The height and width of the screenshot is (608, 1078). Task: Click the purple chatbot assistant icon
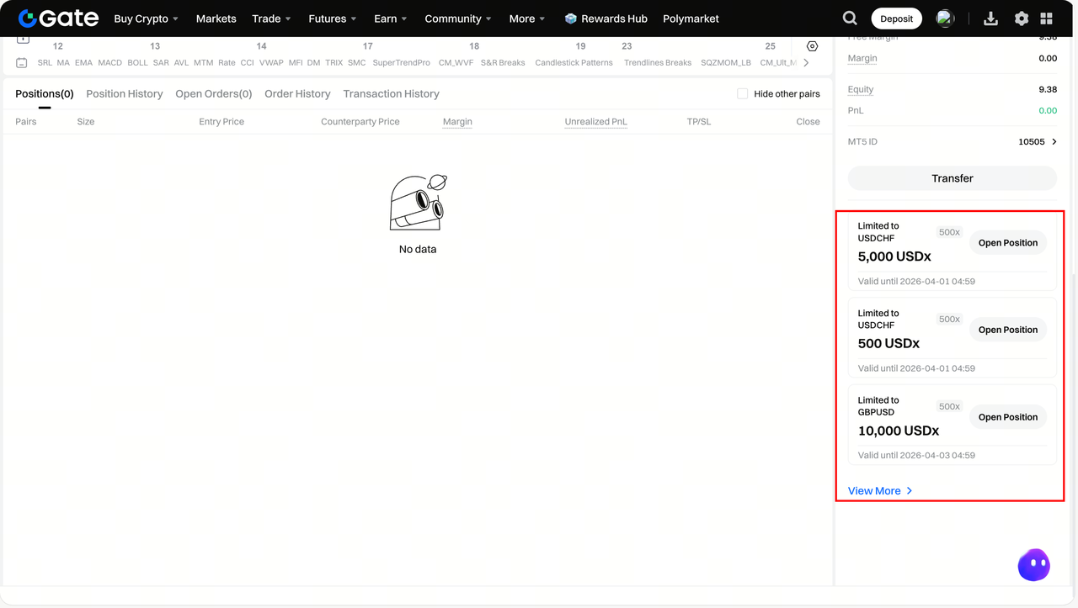1033,565
